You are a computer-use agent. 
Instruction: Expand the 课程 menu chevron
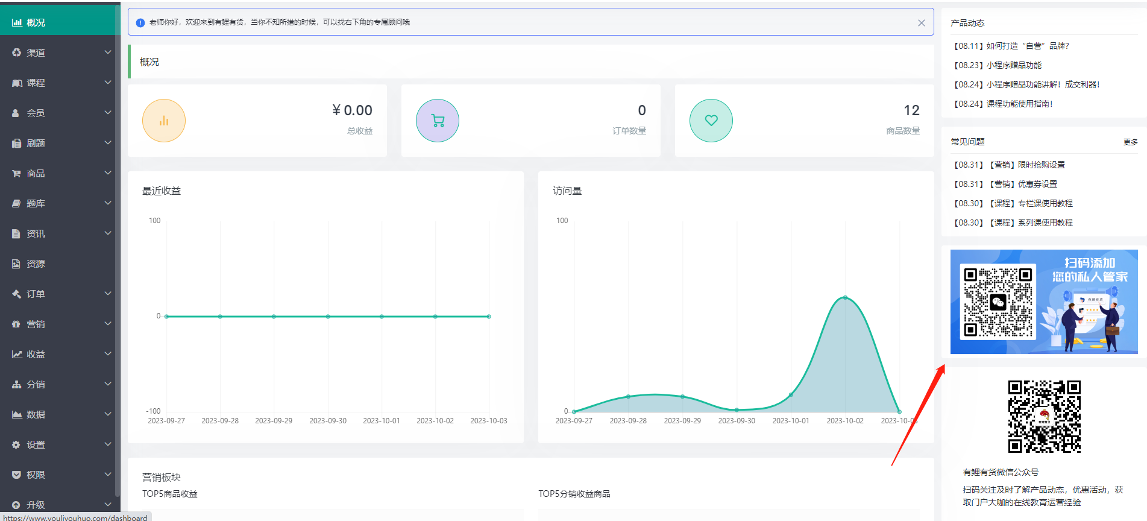tap(108, 83)
